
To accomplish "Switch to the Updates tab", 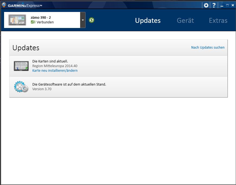I will coord(148,20).
